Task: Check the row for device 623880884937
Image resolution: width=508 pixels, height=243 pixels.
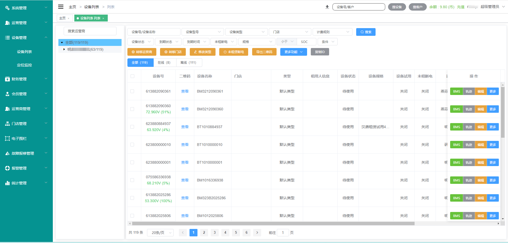Action: [132, 127]
